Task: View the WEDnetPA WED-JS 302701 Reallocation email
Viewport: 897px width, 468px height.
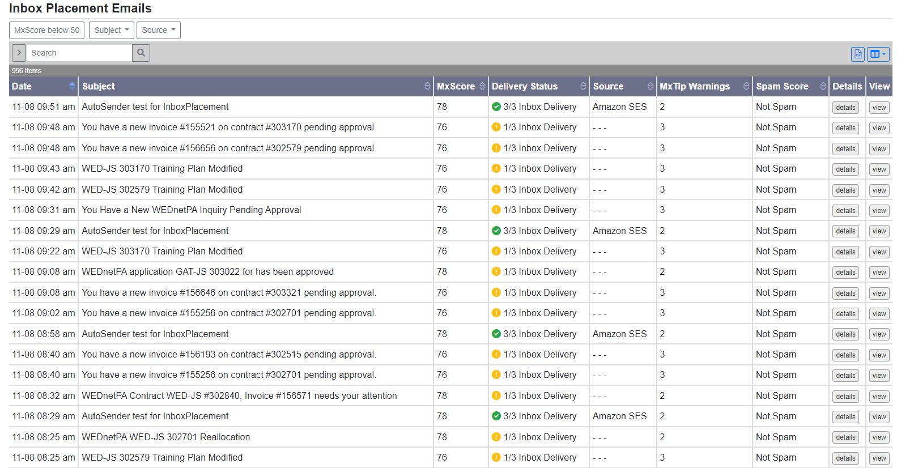Action: 879,437
